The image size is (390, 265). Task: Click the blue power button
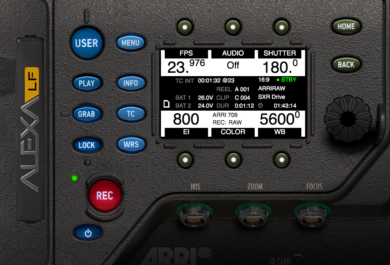[x=88, y=233]
